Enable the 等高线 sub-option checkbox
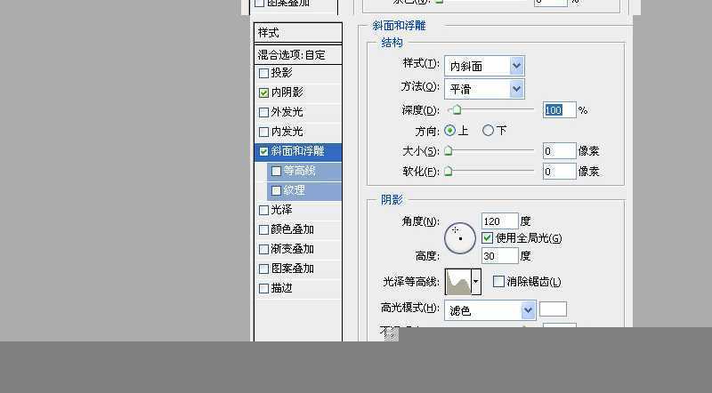Screen dimensions: 712x393 [276, 171]
